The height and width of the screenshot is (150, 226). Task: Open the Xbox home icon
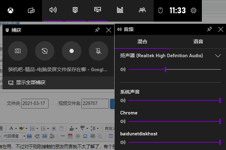(9, 10)
